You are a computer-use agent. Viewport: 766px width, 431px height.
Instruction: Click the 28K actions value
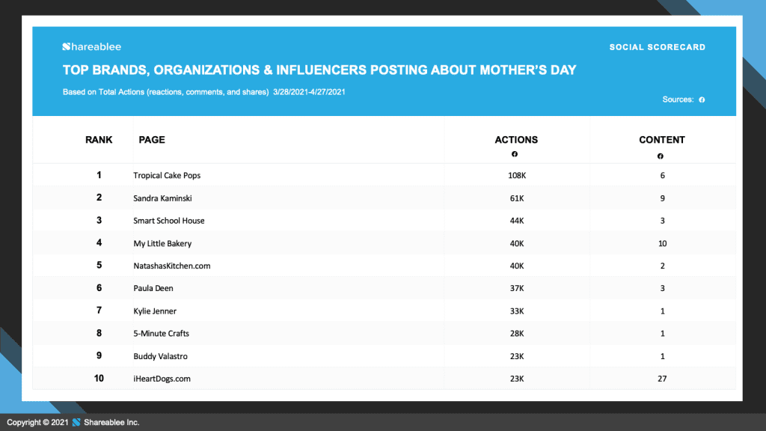pyautogui.click(x=517, y=334)
